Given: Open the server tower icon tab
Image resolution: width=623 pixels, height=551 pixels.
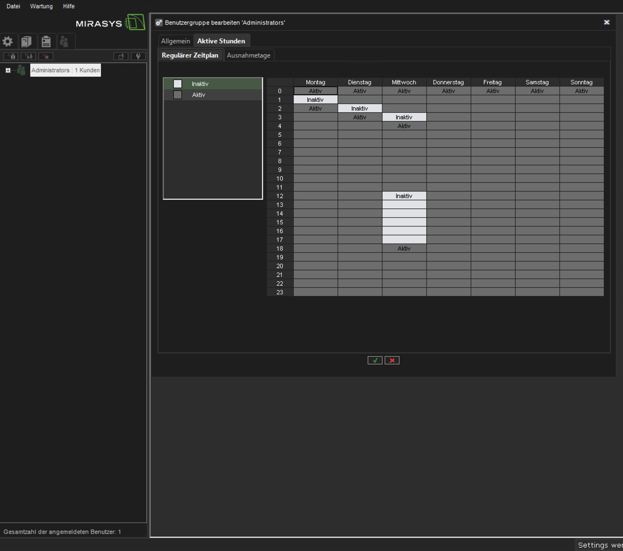Looking at the screenshot, I should (26, 42).
